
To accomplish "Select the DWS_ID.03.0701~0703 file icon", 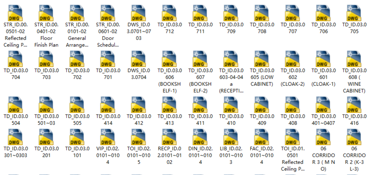I will pyautogui.click(x=139, y=13).
